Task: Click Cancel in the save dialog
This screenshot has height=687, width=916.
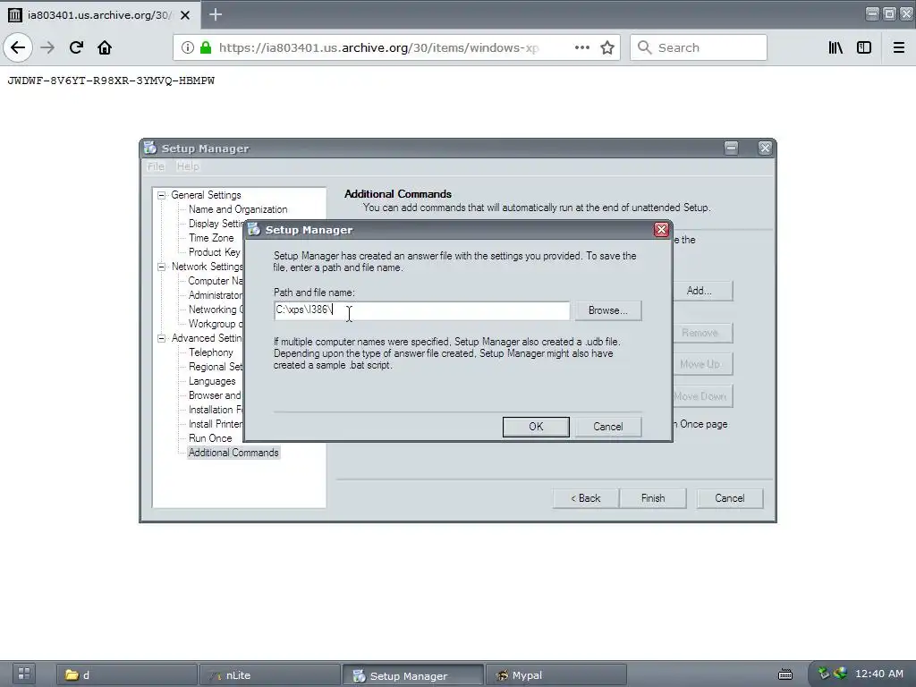Action: click(607, 427)
